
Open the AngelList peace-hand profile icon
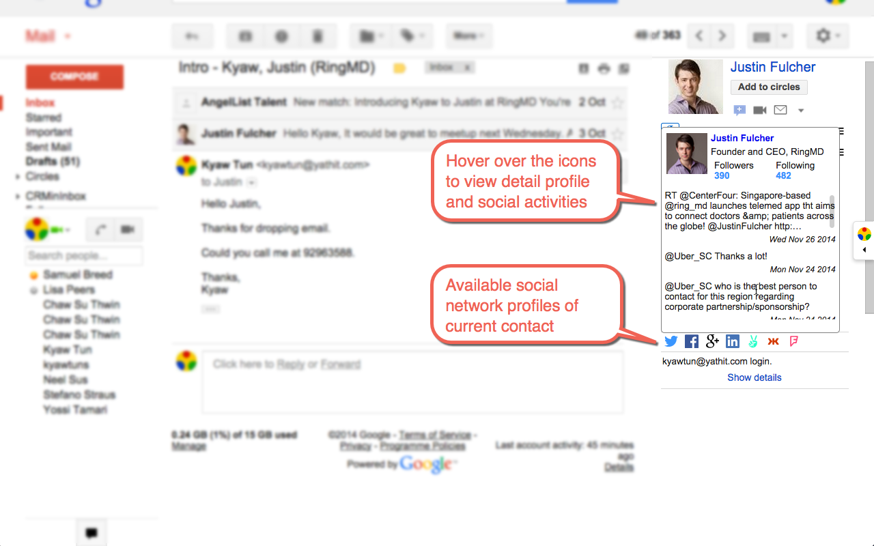click(753, 341)
